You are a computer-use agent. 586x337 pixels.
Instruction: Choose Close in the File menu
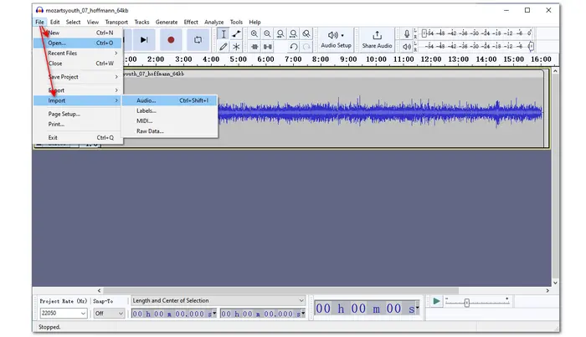(78, 64)
